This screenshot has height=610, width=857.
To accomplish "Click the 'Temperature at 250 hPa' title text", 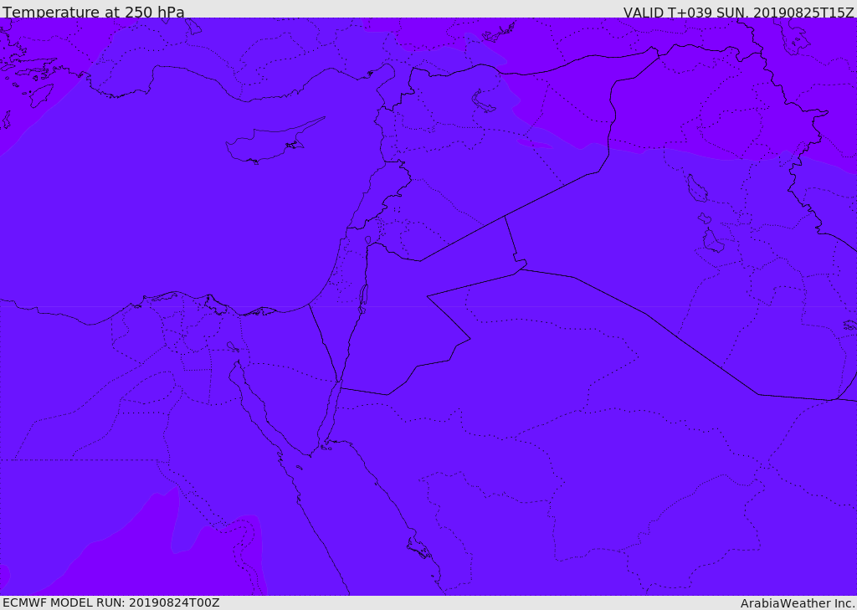I will 94,12.
